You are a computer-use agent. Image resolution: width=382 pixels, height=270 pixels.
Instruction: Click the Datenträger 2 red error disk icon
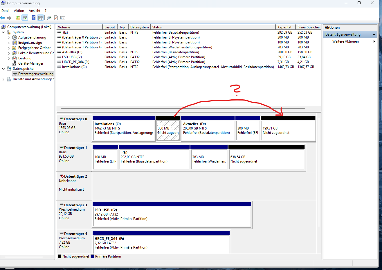pos(61,176)
